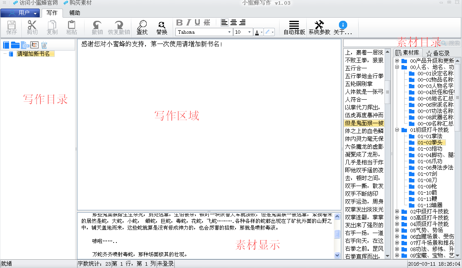Open the font color dropdown arrow
Image resolution: width=462 pixels, height=268 pixels.
coord(262,32)
